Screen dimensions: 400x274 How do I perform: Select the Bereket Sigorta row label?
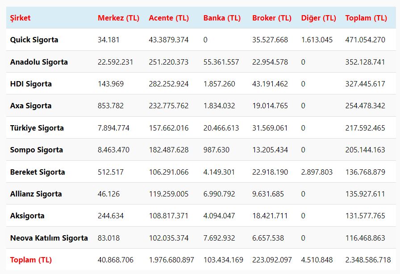coord(37,172)
